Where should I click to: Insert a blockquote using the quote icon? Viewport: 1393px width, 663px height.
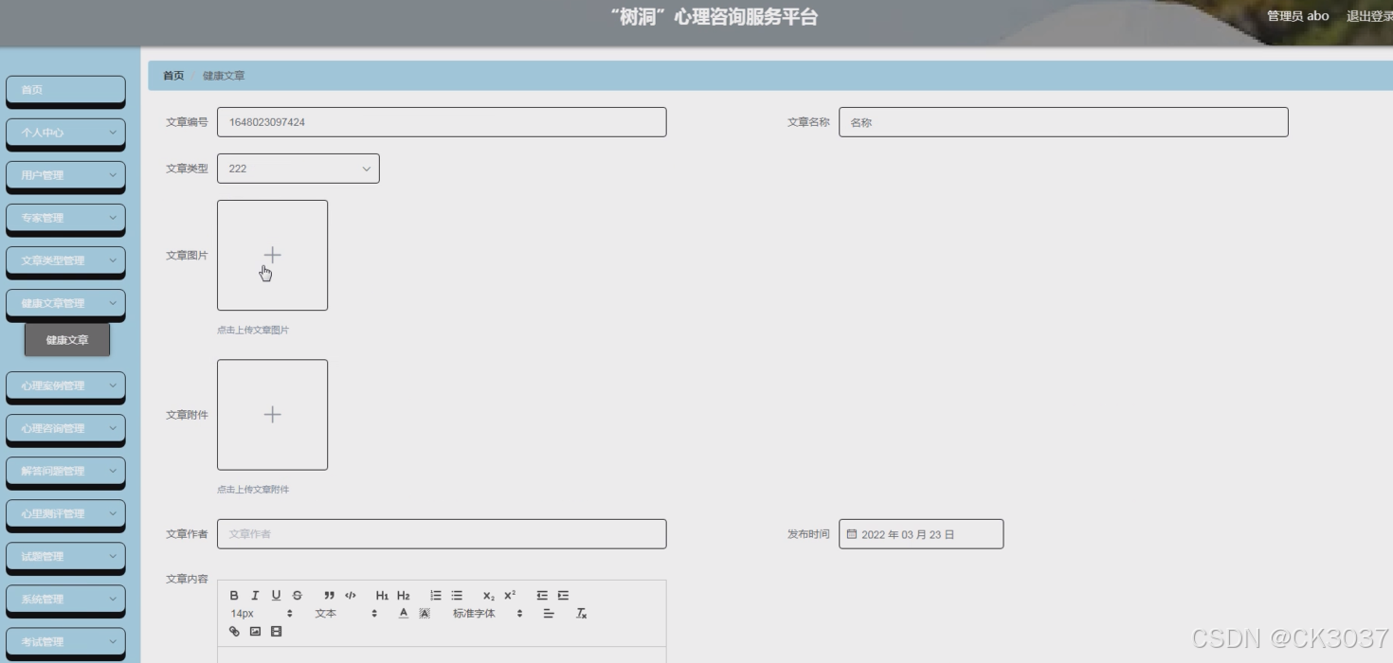click(x=329, y=596)
